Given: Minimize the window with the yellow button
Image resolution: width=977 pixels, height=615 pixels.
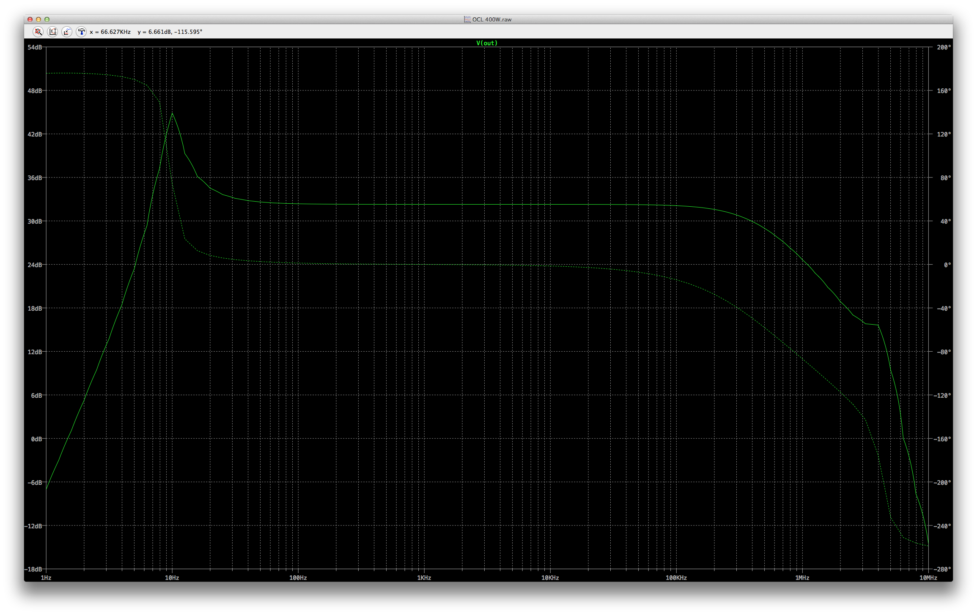Looking at the screenshot, I should [38, 19].
